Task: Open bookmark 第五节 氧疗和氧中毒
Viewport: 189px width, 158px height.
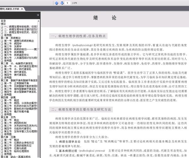Action: 16,112
